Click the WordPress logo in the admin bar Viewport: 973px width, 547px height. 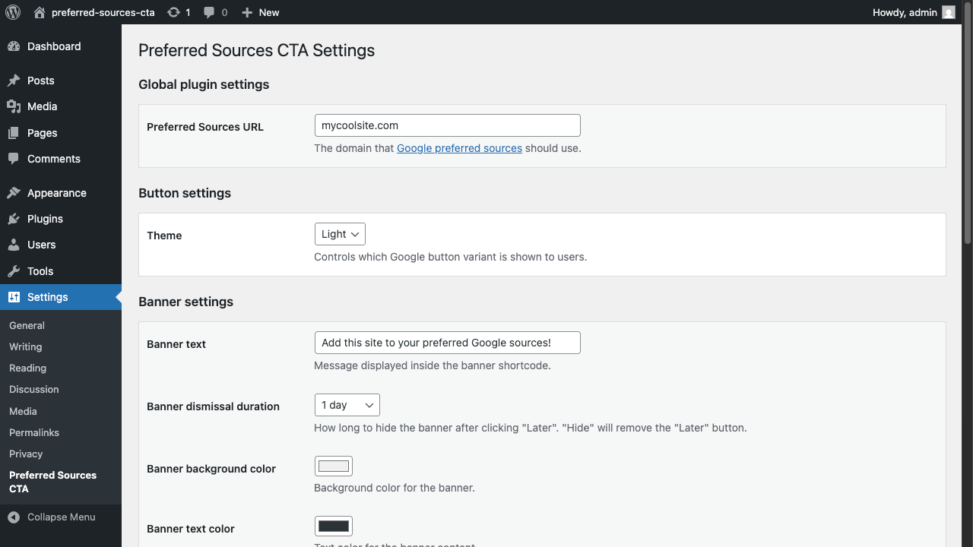point(12,12)
